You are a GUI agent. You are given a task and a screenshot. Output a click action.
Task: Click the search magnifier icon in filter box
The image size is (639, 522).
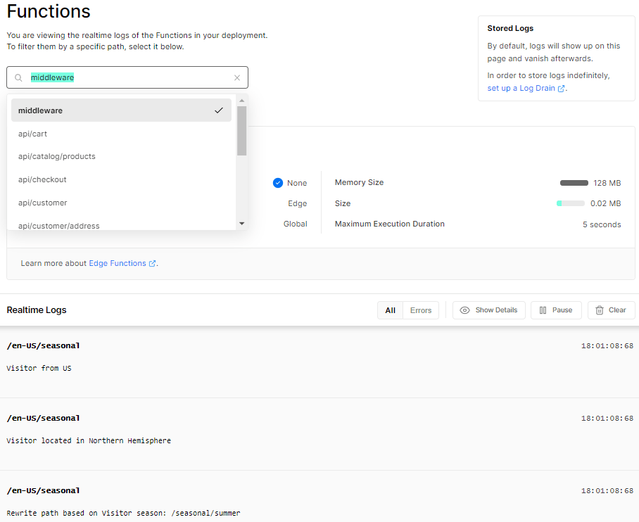19,77
